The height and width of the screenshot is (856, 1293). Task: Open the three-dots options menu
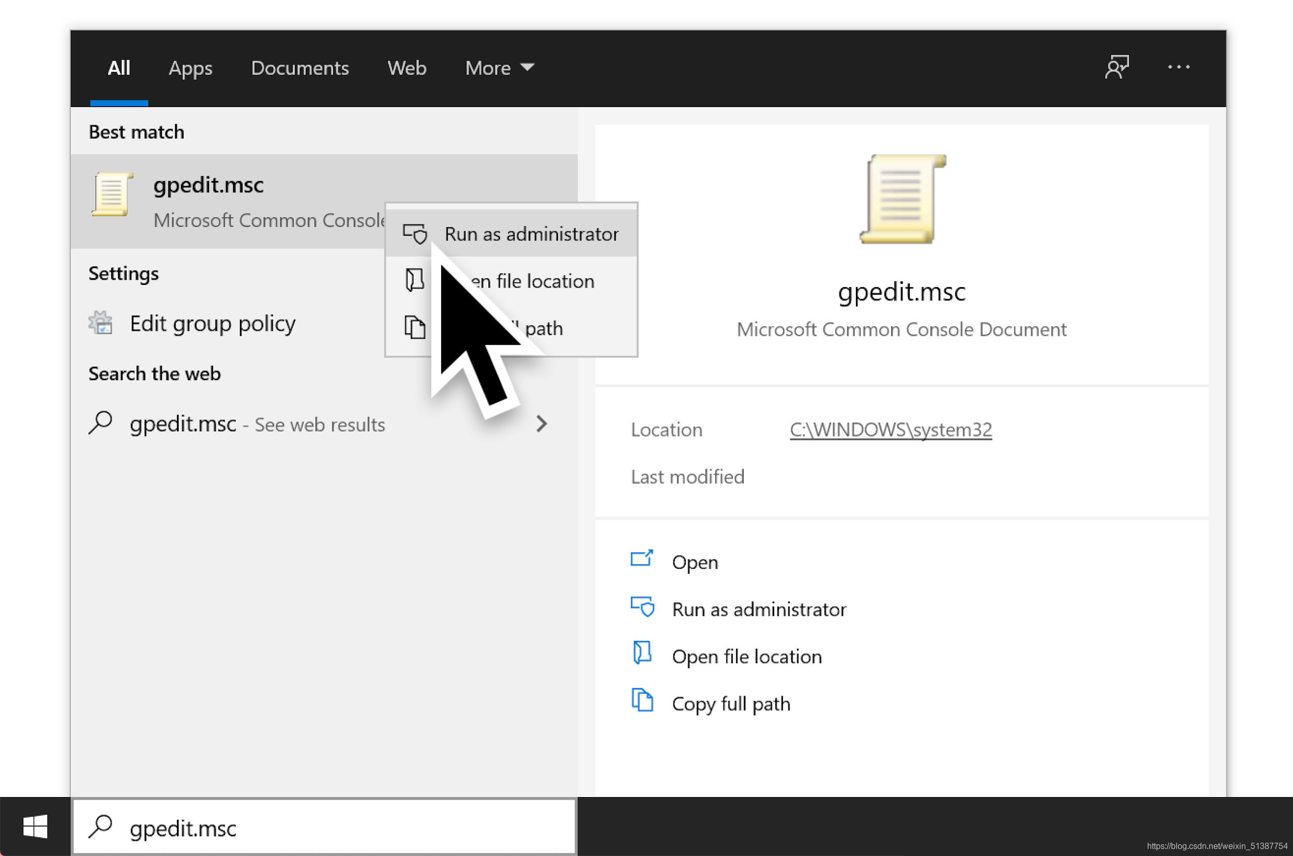(1178, 67)
